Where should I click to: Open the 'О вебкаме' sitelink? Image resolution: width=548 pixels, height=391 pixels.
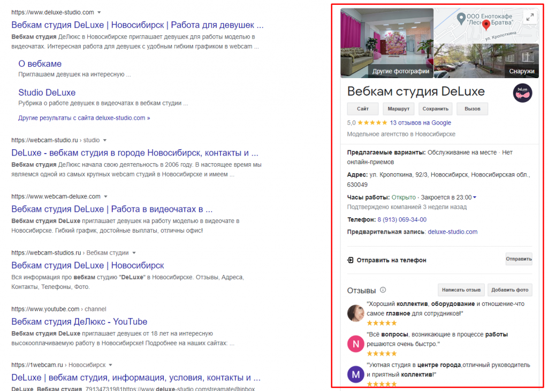tap(40, 64)
